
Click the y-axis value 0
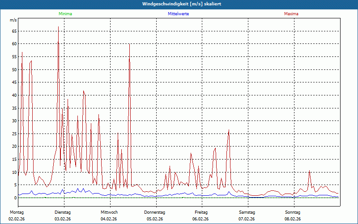pos(15,198)
